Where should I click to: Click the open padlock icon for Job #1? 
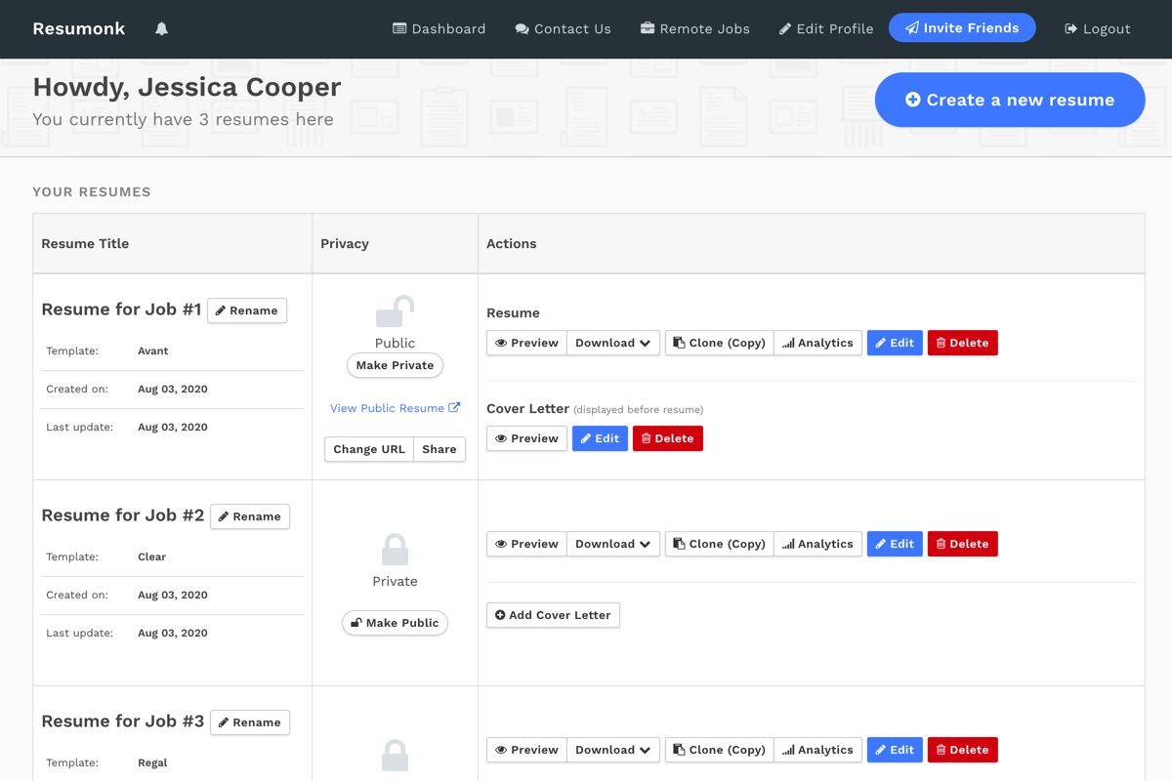[x=395, y=312]
